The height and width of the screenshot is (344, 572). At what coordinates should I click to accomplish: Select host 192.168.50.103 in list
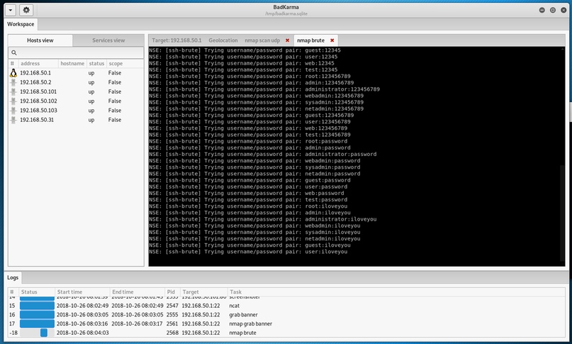tap(38, 111)
